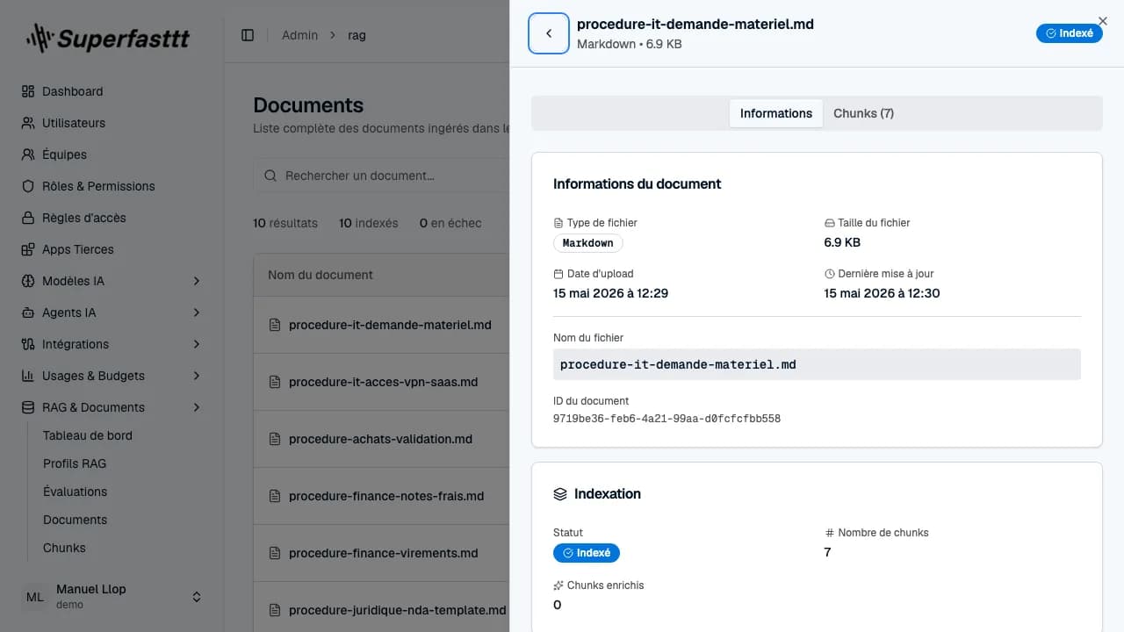Click file icon beside procedure-finance-notes-frais.md
The height and width of the screenshot is (632, 1124).
click(x=275, y=496)
